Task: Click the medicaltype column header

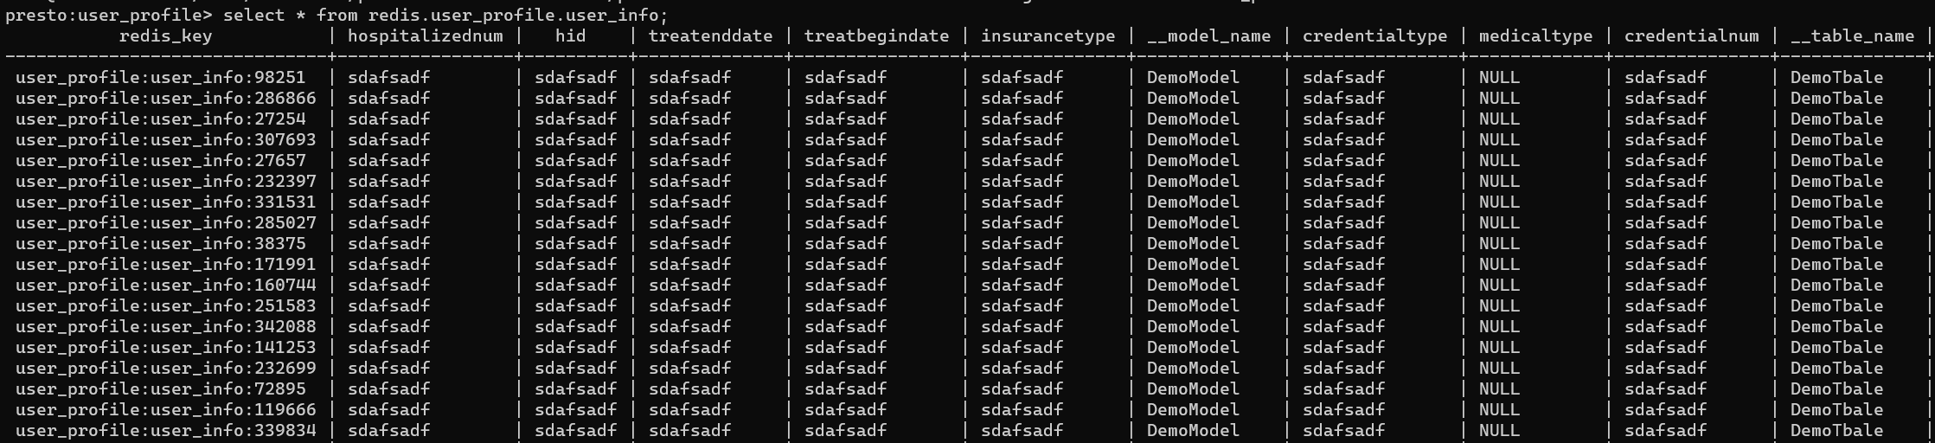Action: point(1535,36)
